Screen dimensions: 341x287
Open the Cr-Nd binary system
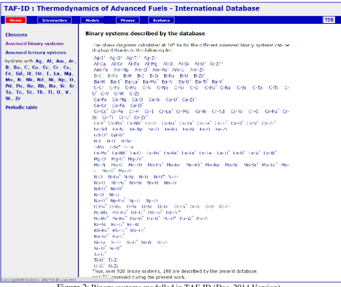pos(218,111)
